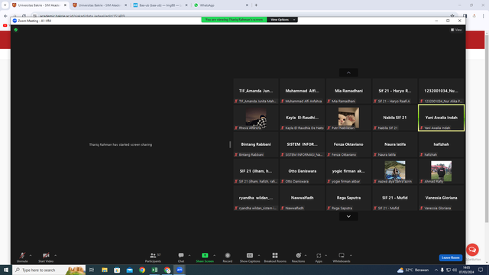Open Microsoft Store from the taskbar

pyautogui.click(x=117, y=270)
